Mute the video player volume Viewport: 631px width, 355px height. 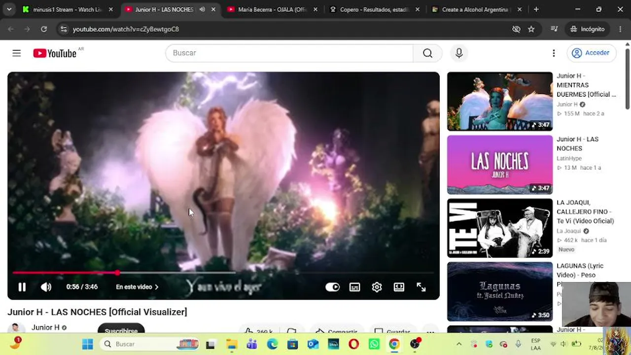46,287
